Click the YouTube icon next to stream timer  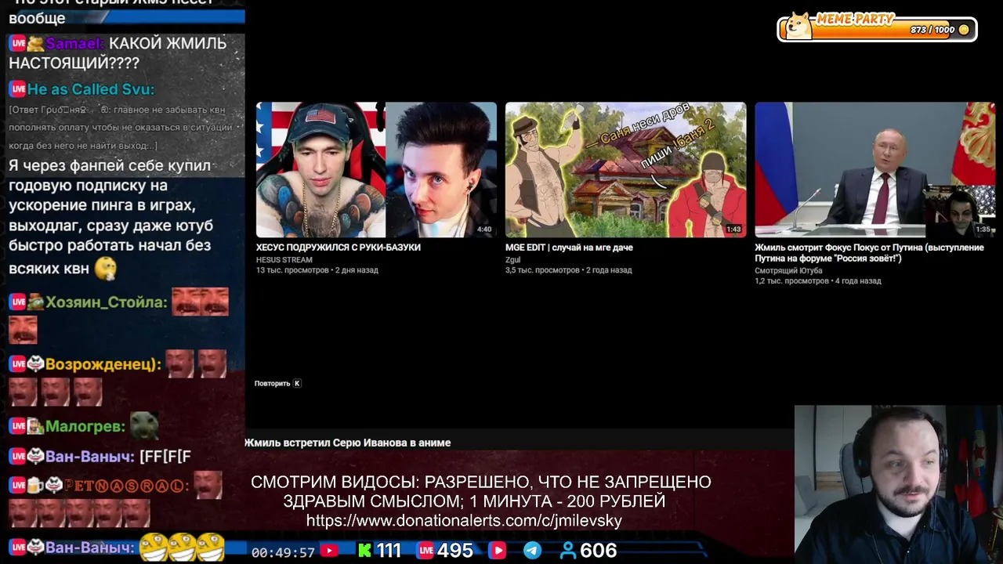coord(330,551)
